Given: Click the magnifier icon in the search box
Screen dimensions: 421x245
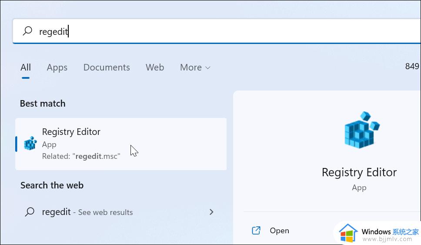Looking at the screenshot, I should (x=28, y=31).
